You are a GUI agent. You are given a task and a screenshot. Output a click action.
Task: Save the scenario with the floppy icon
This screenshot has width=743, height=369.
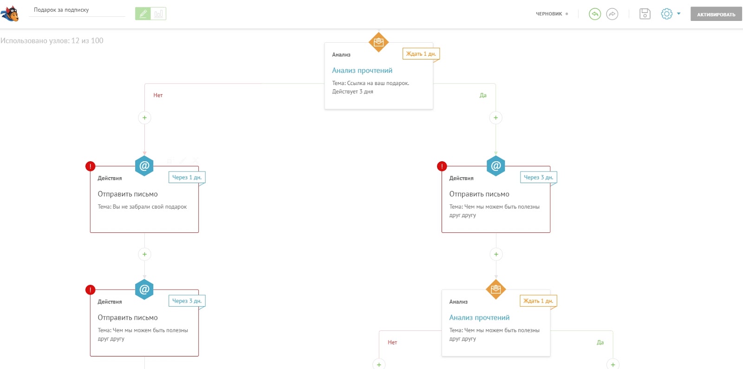tap(645, 14)
